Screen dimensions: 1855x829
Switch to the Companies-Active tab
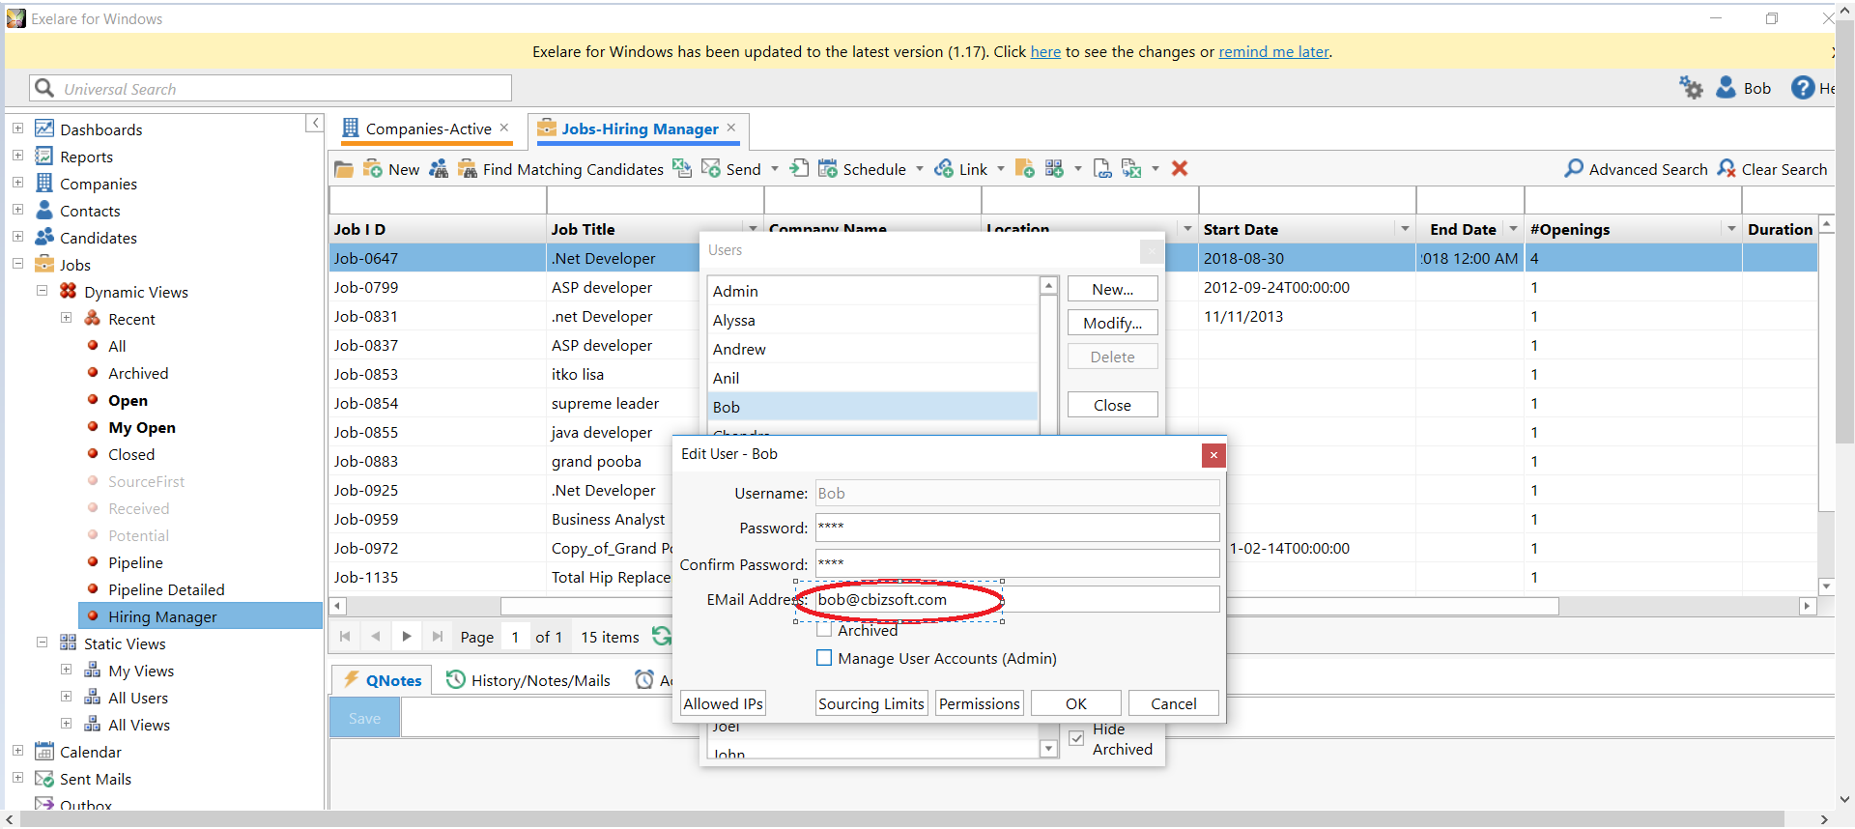(x=426, y=129)
